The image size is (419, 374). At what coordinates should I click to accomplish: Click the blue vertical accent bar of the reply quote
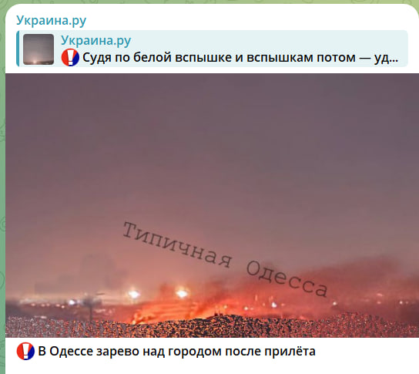point(18,49)
